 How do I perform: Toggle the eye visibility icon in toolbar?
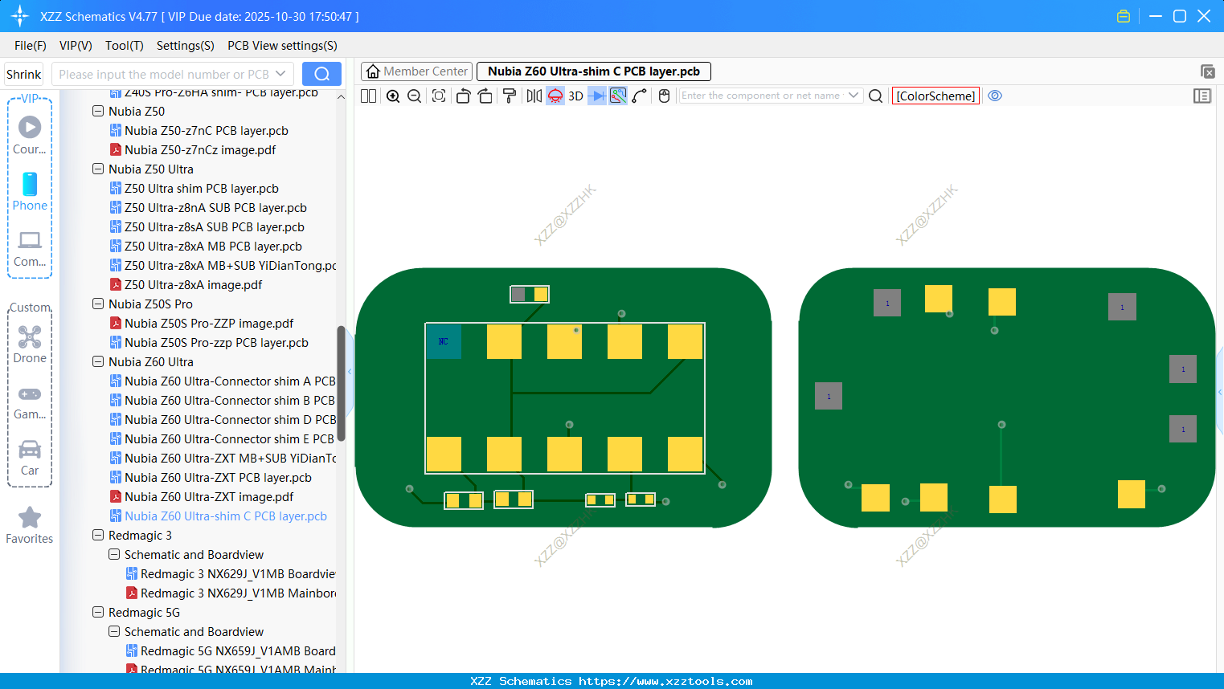pos(995,96)
